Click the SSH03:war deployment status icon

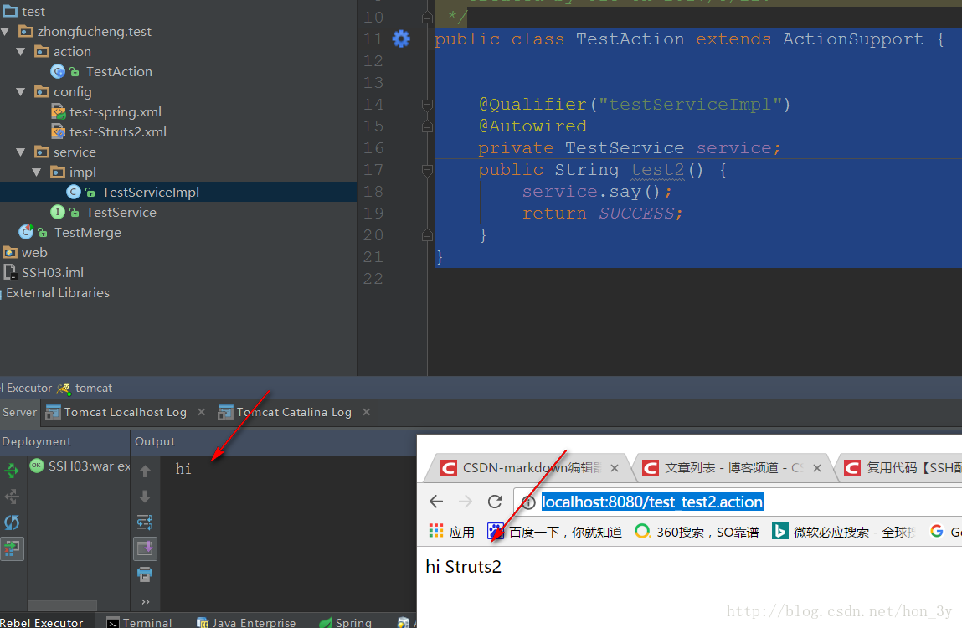37,466
